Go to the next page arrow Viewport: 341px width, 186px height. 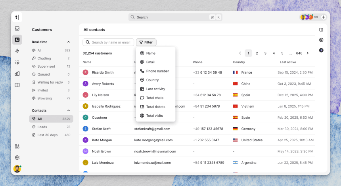click(x=308, y=53)
